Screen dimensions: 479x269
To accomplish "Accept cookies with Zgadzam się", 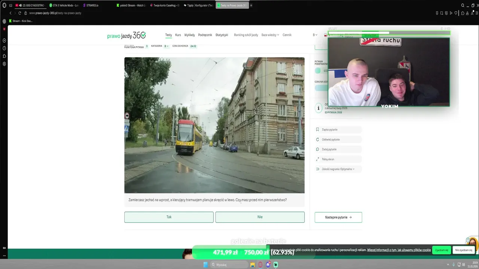I will [x=442, y=250].
